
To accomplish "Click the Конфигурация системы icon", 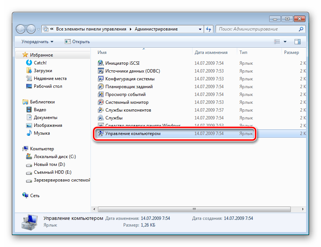I will point(100,79).
